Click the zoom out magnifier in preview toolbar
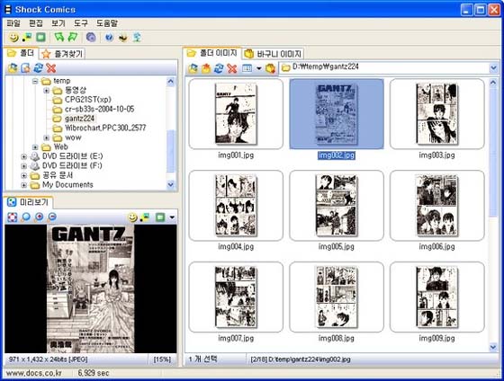The height and width of the screenshot is (381, 504). pyautogui.click(x=52, y=217)
